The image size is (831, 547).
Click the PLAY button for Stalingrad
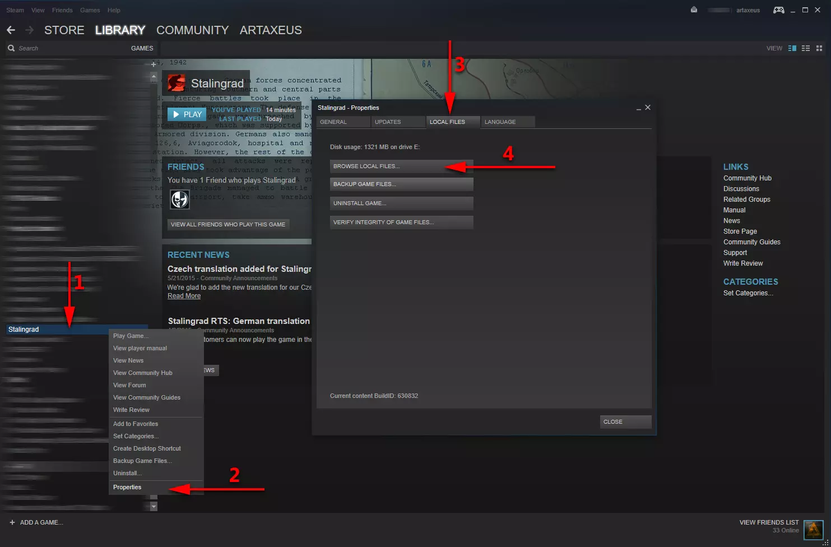click(187, 114)
